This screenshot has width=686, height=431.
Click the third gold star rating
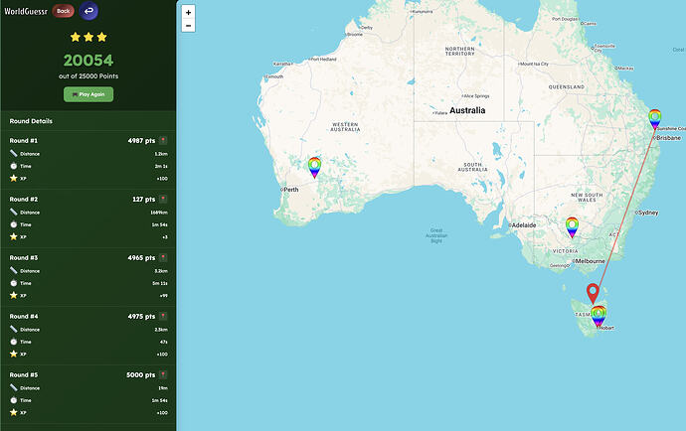coord(102,37)
